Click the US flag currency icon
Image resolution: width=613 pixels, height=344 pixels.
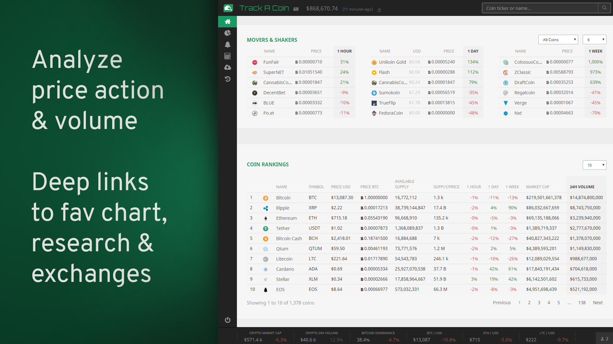point(296,9)
